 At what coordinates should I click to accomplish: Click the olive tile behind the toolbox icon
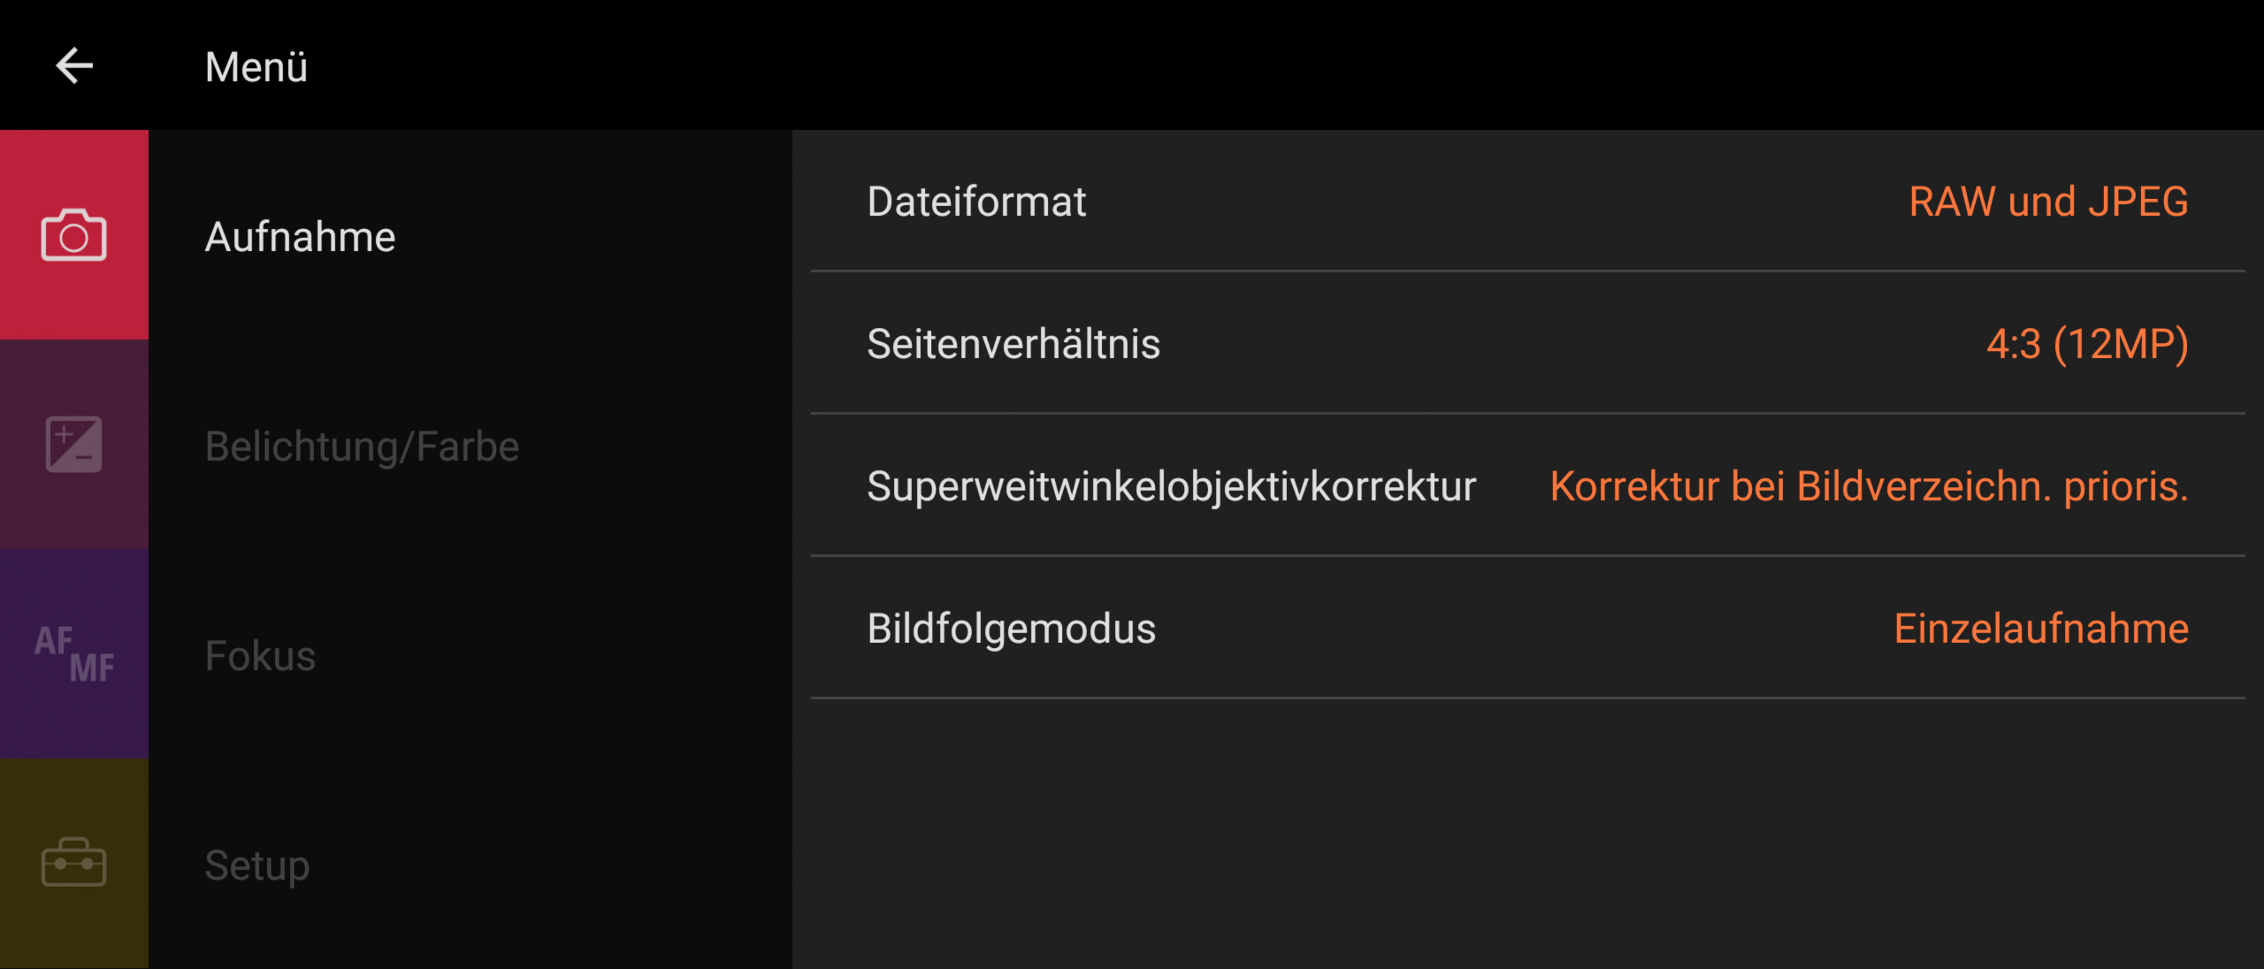coord(74,863)
